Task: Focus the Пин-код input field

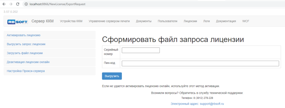Action: pos(200,63)
